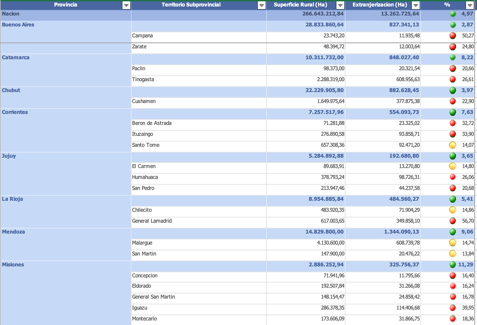Click the red indicator icon in Campana row
Image resolution: width=477 pixels, height=325 pixels.
pyautogui.click(x=453, y=36)
